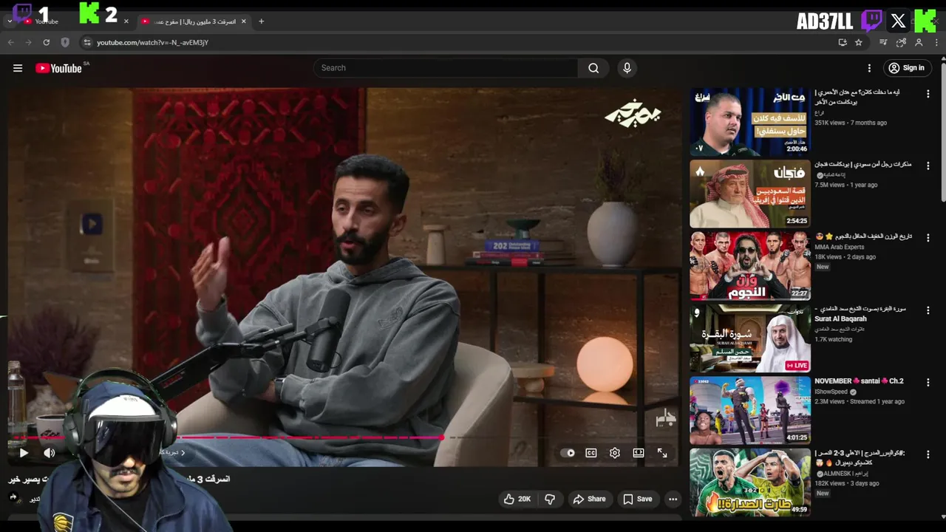Visit the MMA Arab Experts channel
This screenshot has height=532, width=946.
(839, 247)
